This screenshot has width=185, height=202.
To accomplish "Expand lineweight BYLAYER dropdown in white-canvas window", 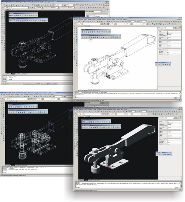I will (147, 24).
